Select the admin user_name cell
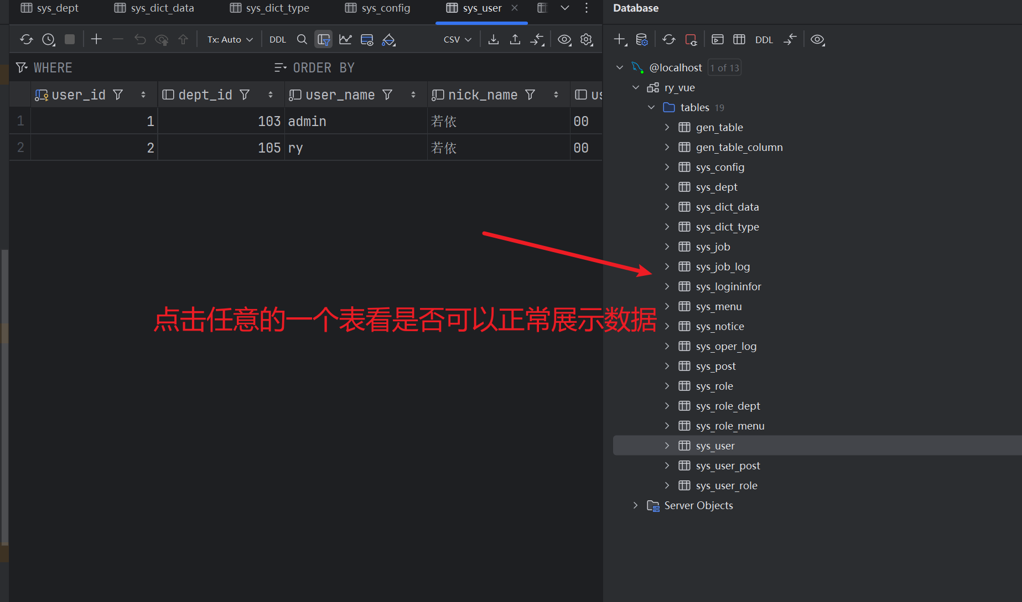The height and width of the screenshot is (602, 1022). [356, 121]
